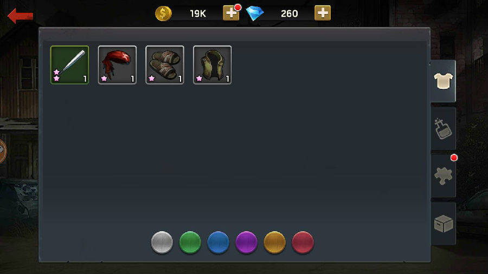Select the sandals footwear item
Screen dimensions: 488x274
coord(165,65)
